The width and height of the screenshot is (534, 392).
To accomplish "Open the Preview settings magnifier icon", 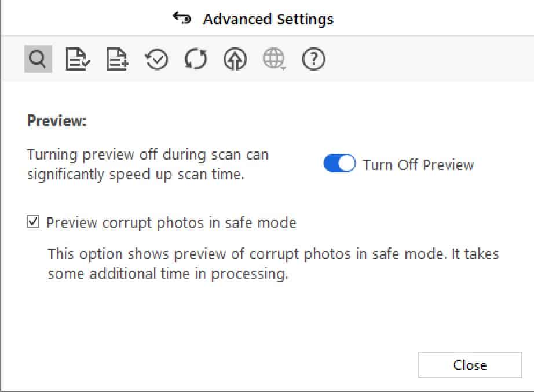I will [38, 59].
